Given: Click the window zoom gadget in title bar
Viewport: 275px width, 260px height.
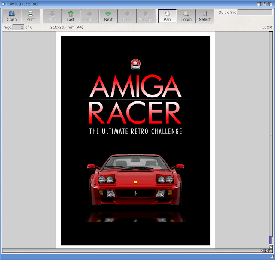Looking at the screenshot, I should (x=264, y=4).
